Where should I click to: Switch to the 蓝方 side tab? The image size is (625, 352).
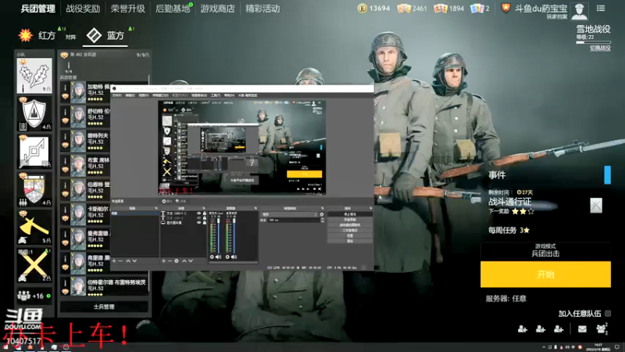pos(105,35)
